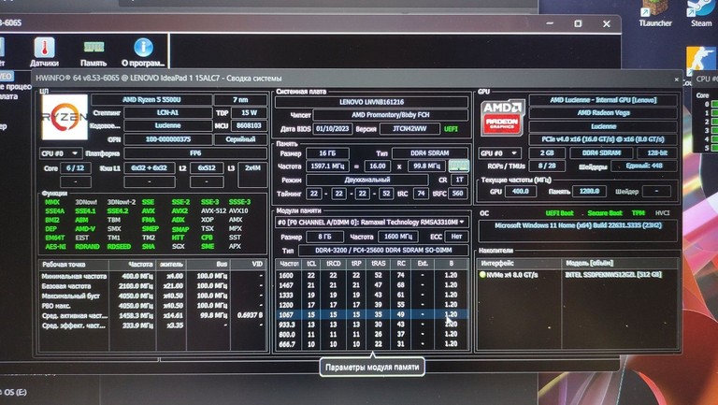The image size is (718, 405).
Task: Click the Интерфейс column header in drives list
Action: [x=520, y=263]
